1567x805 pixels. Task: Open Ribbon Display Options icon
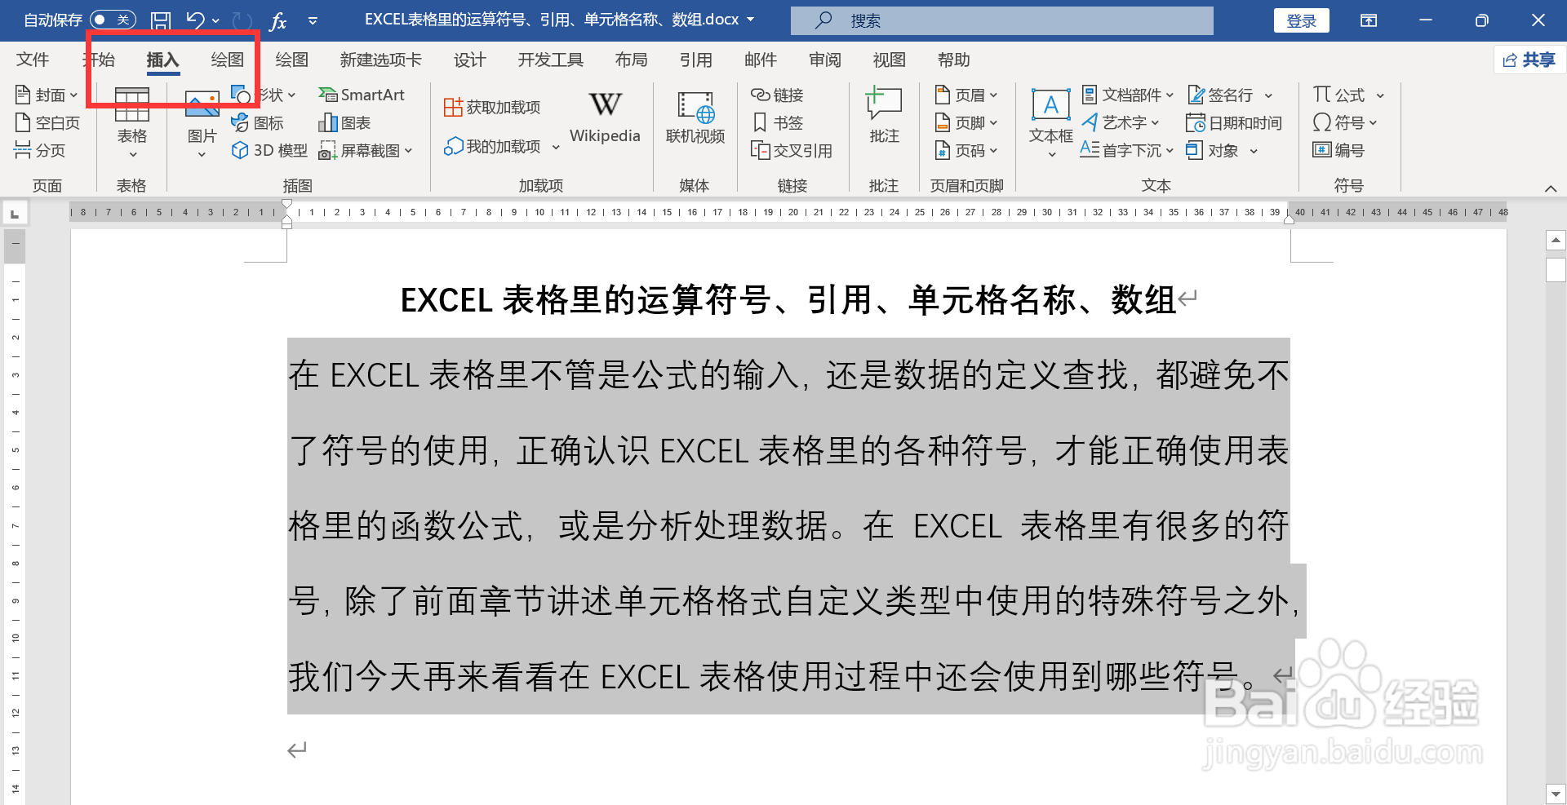[x=1369, y=20]
